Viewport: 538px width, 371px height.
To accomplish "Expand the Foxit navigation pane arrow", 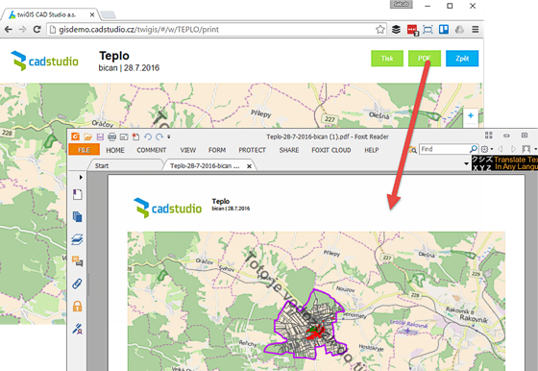I will pyautogui.click(x=81, y=177).
